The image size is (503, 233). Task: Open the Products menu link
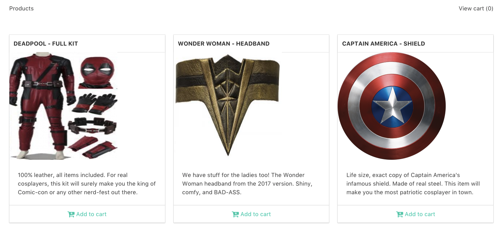pos(21,9)
